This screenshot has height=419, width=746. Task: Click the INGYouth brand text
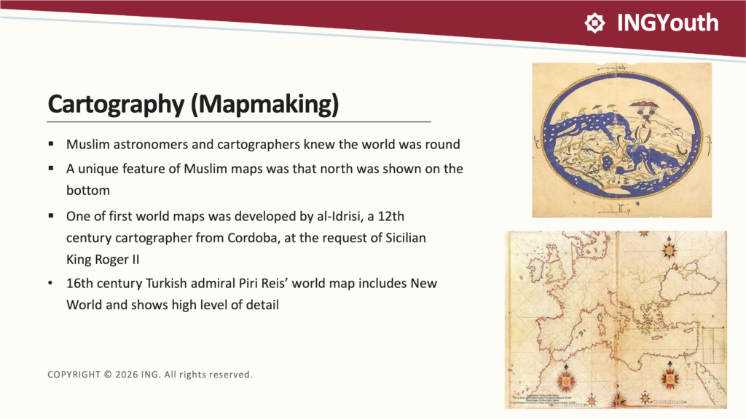[667, 23]
